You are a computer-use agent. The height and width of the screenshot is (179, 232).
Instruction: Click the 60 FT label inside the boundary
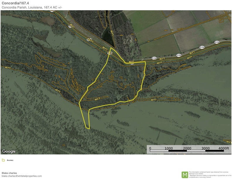tap(97, 99)
